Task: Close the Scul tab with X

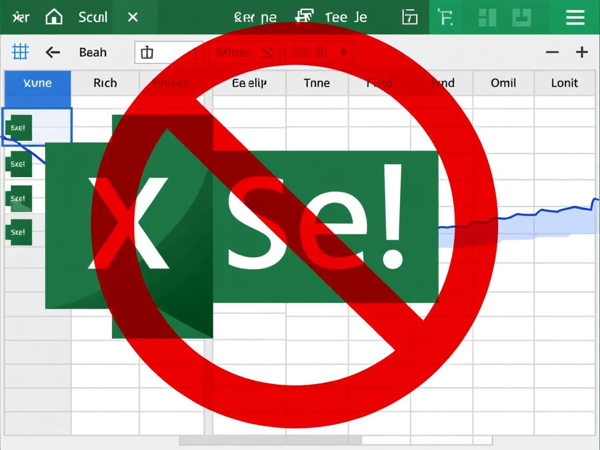Action: coord(133,17)
